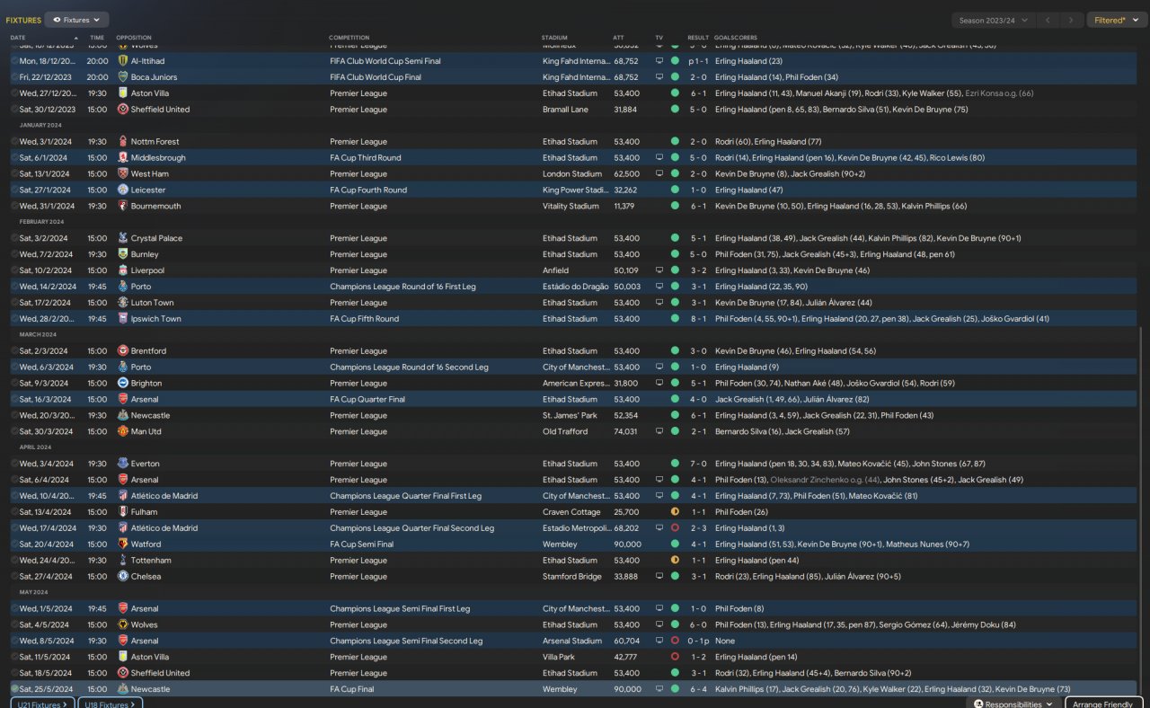The width and height of the screenshot is (1150, 708).
Task: Sort fixtures by the Goalscorers column header
Action: 737,38
